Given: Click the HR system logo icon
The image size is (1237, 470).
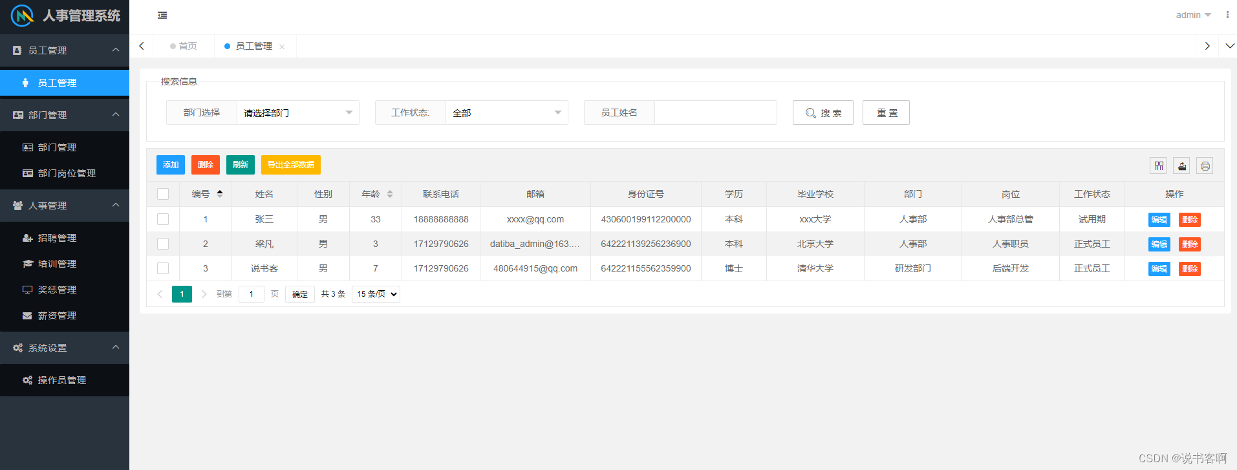Looking at the screenshot, I should pos(22,16).
